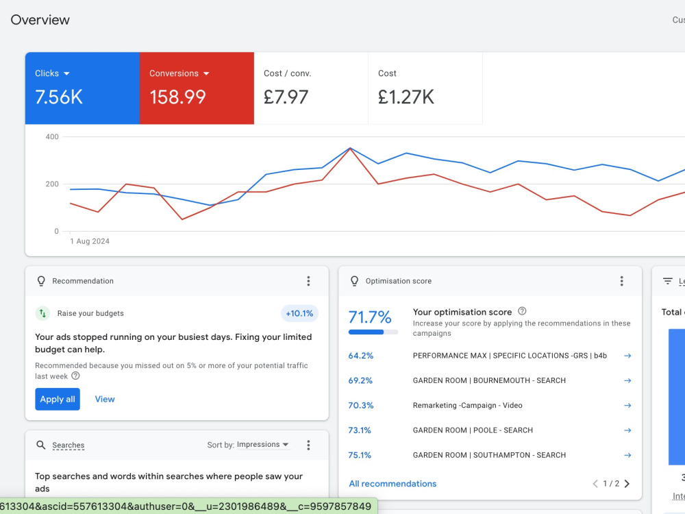This screenshot has width=685, height=514.
Task: Click the large 71.7% optimisation score
Action: click(370, 317)
